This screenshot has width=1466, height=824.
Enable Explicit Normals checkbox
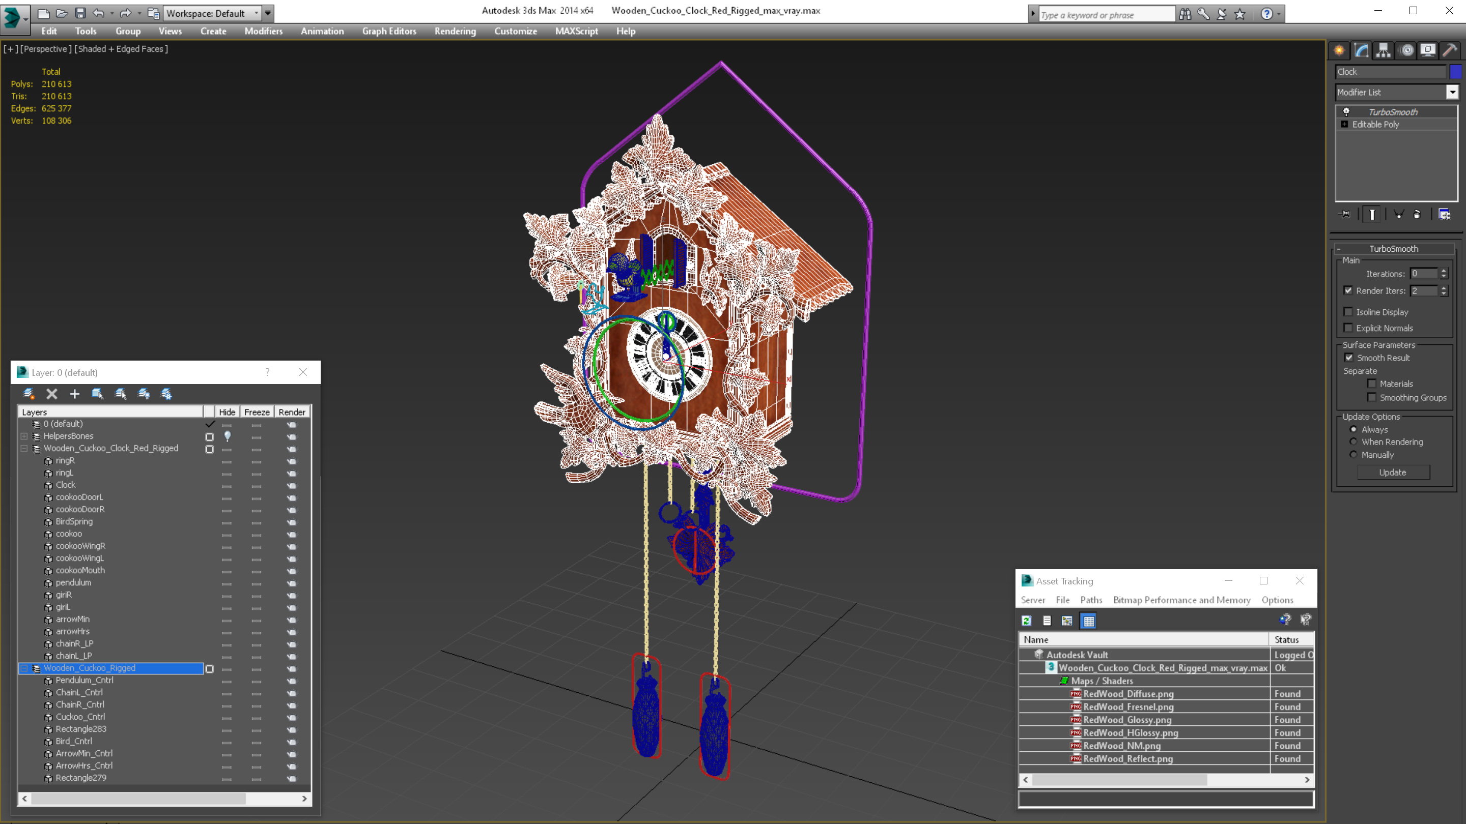1348,328
